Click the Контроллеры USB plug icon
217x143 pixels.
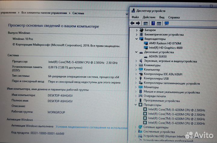[x=141, y=78]
